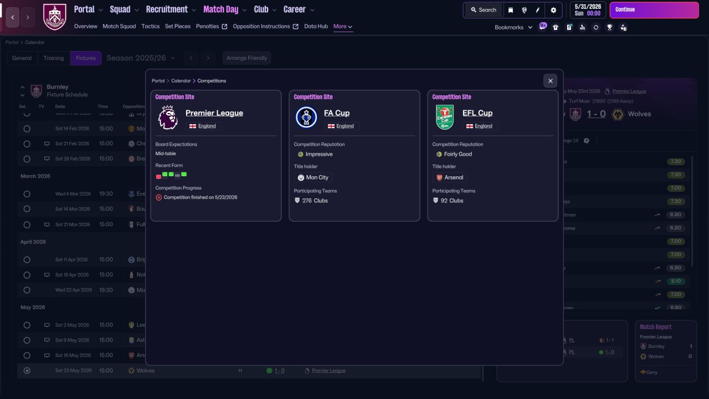
Task: Click the date and time display 5/31/2026
Action: point(587,10)
